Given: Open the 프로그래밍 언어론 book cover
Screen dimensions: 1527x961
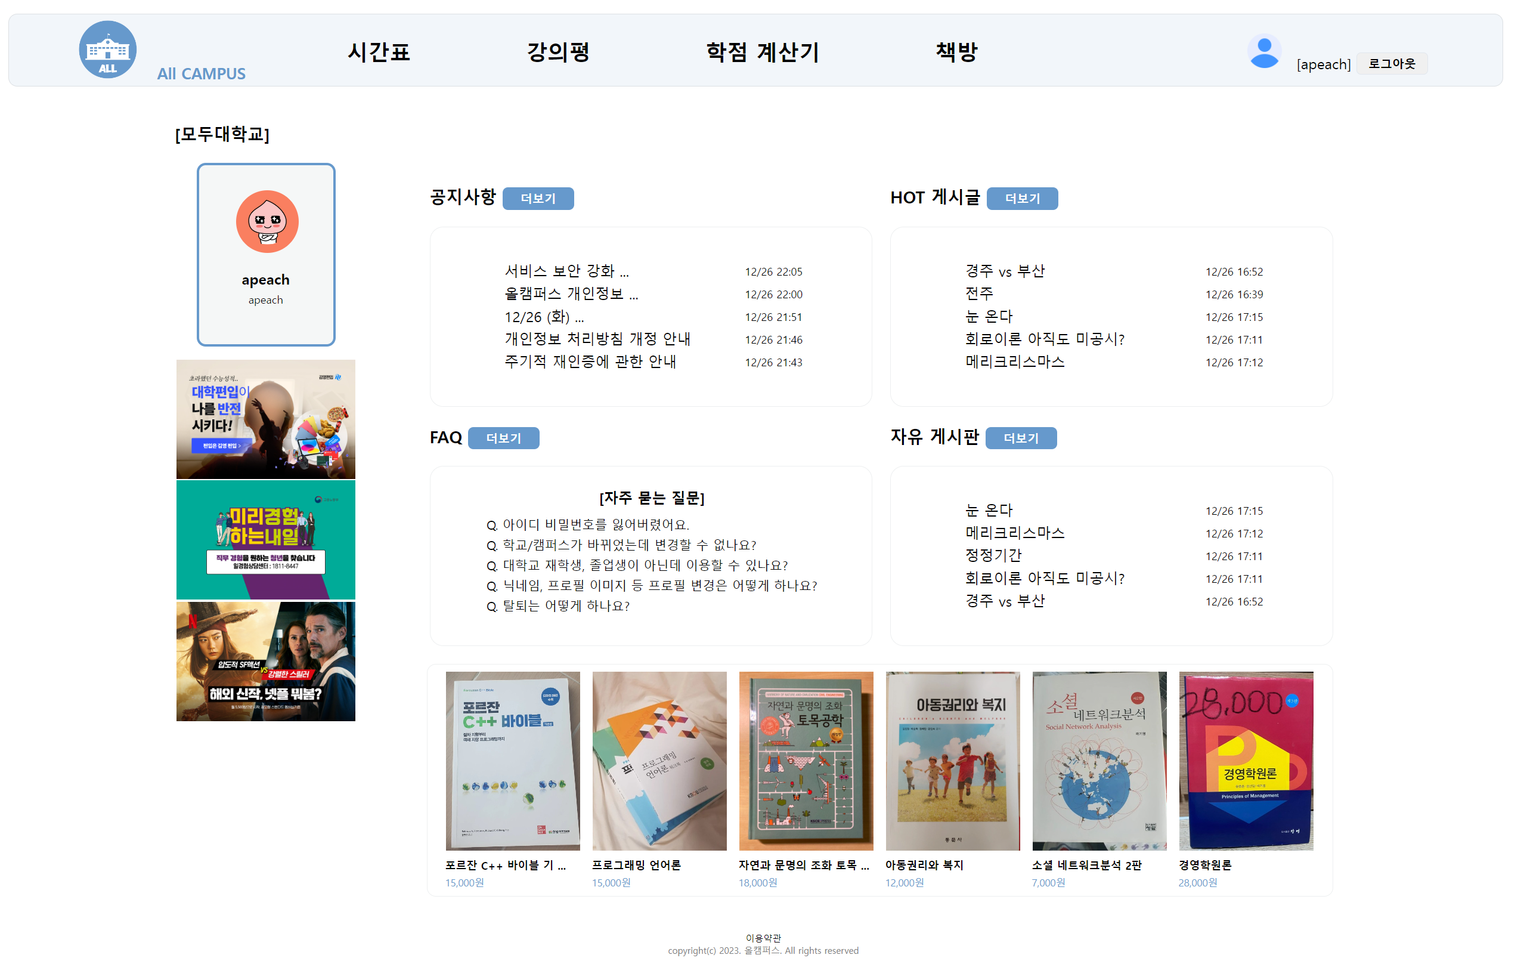Looking at the screenshot, I should pyautogui.click(x=659, y=761).
